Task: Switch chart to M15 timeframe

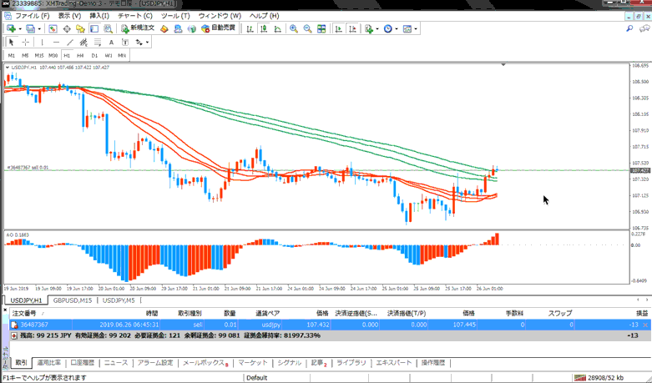Action: 39,55
